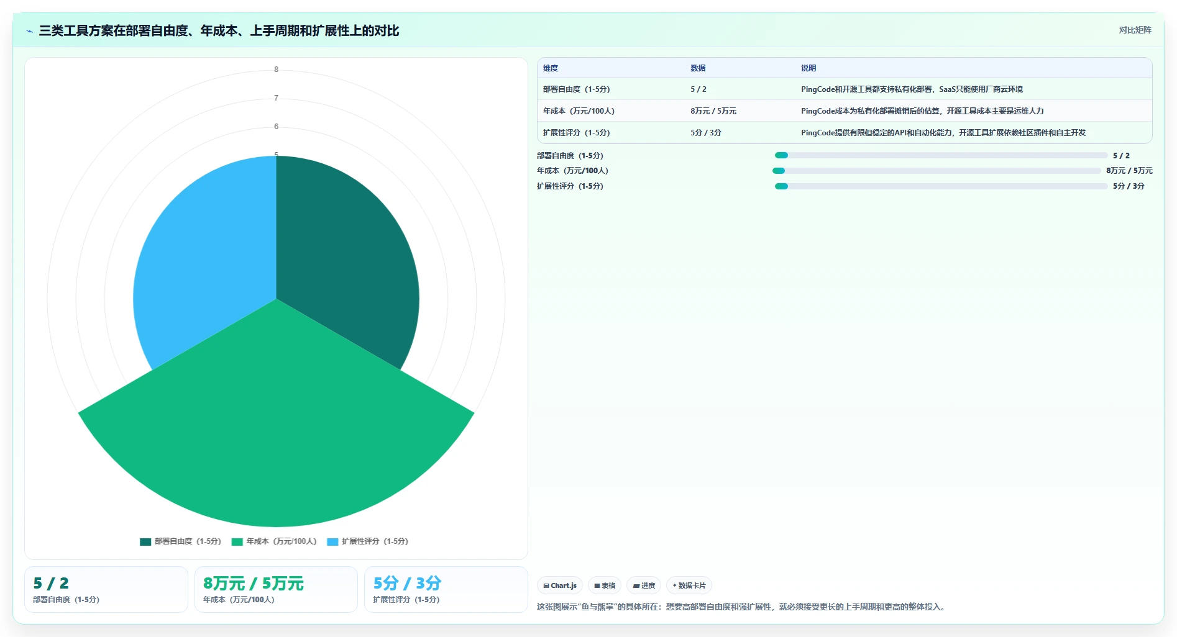Click progress value label 8万元 / 5万元

click(x=1129, y=171)
